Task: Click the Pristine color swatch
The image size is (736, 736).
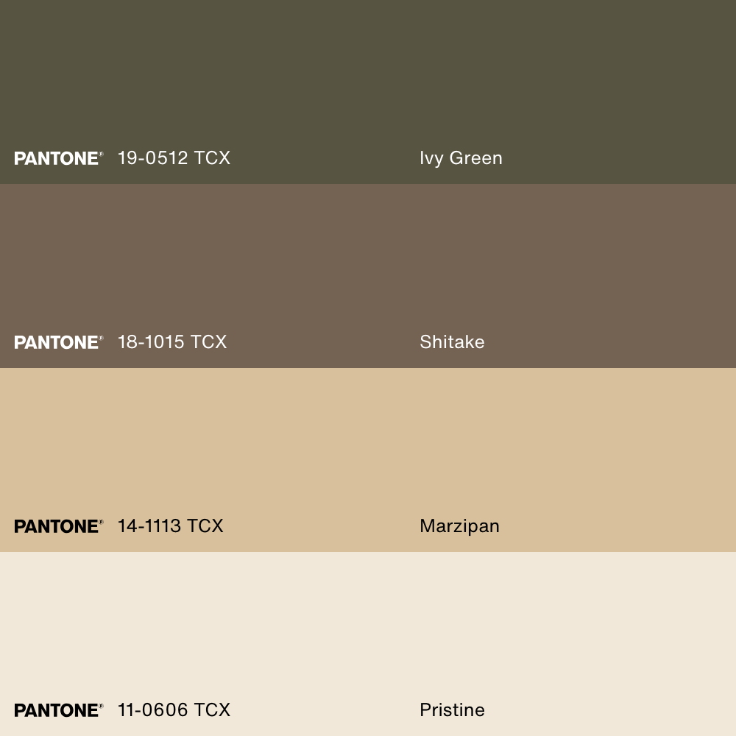Action: [368, 644]
